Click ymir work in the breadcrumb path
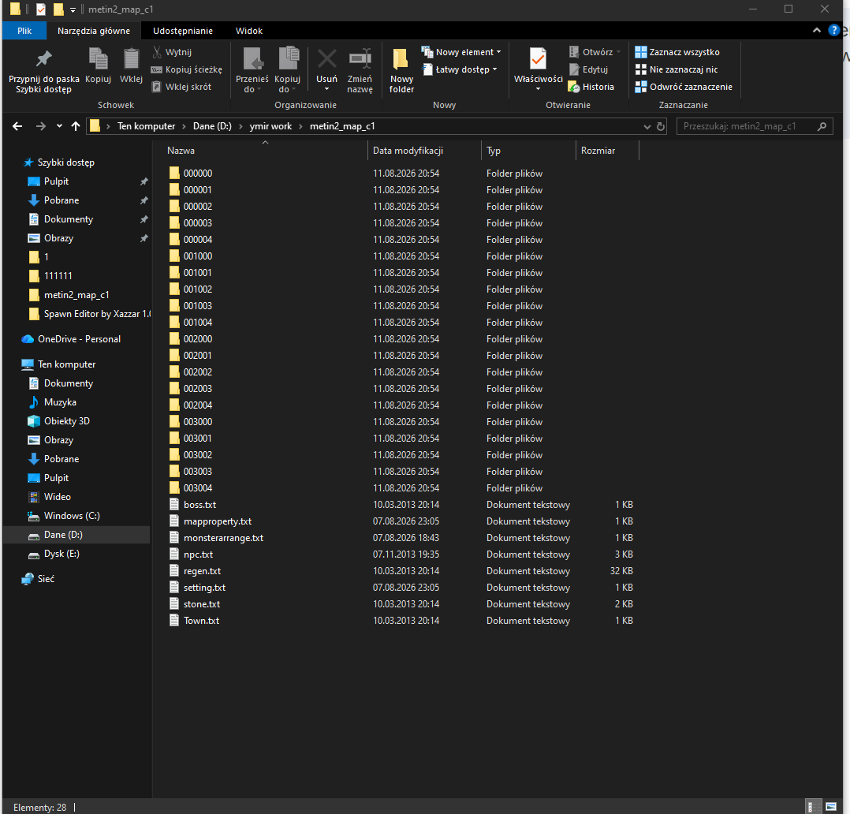Viewport: 850px width, 814px height. click(270, 126)
